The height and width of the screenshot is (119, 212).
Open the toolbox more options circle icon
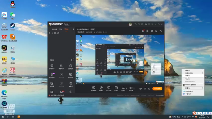(x=72, y=60)
